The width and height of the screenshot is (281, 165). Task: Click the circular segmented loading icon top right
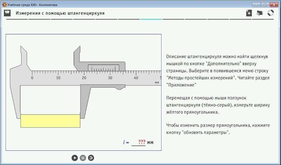[x=270, y=13]
